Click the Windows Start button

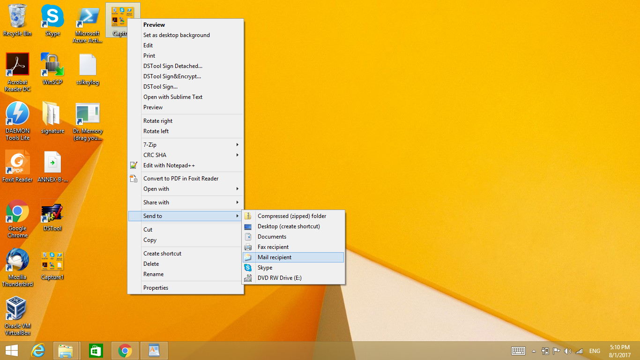pos(11,351)
